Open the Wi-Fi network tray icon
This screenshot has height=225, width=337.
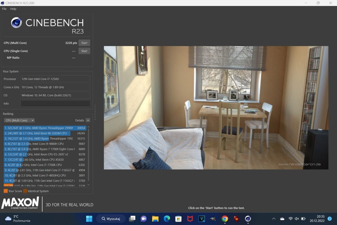tap(290, 219)
